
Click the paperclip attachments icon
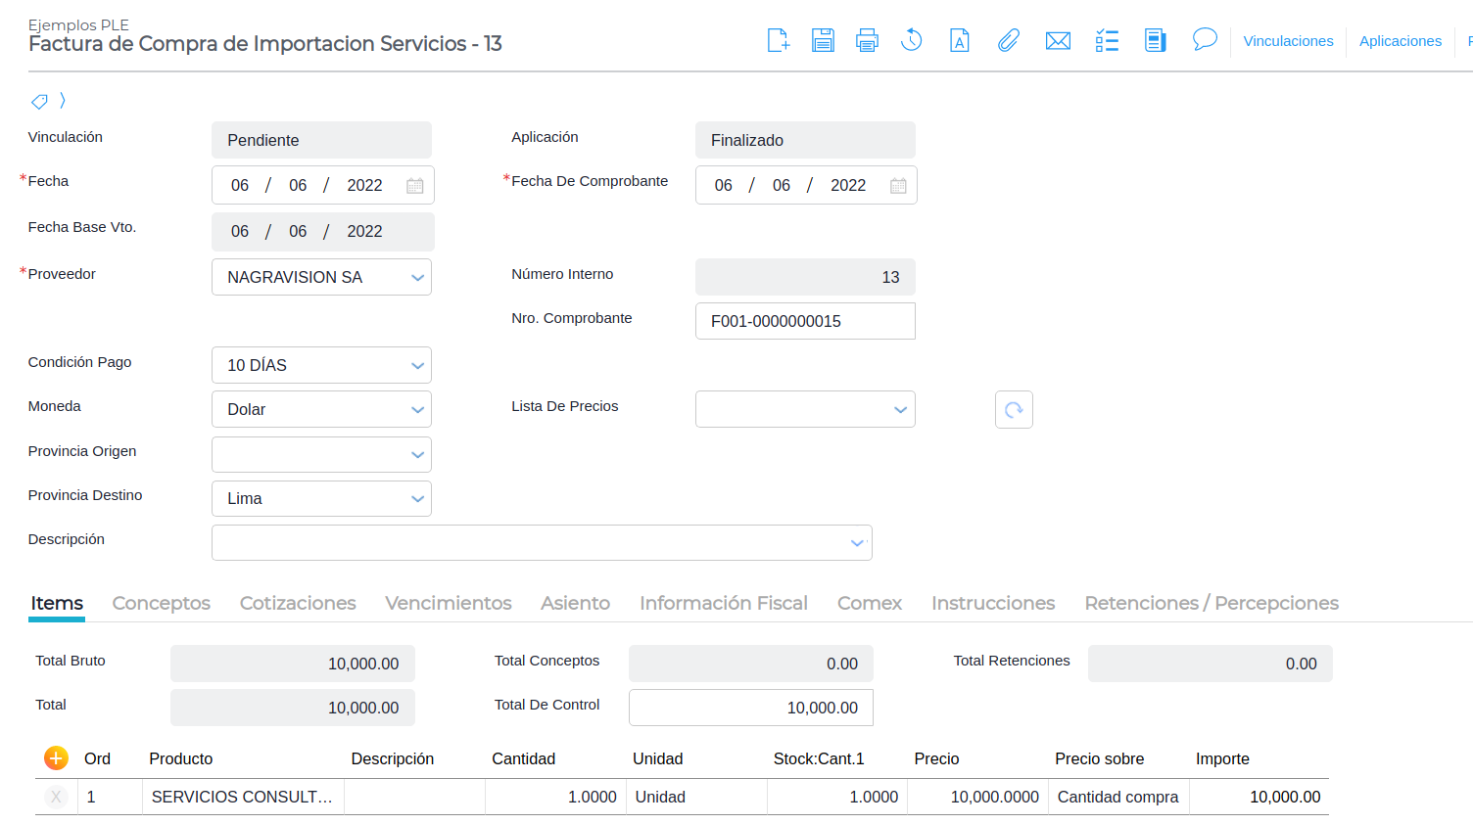point(1008,40)
